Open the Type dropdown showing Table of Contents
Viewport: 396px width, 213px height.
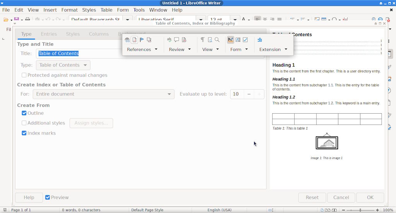coord(63,65)
